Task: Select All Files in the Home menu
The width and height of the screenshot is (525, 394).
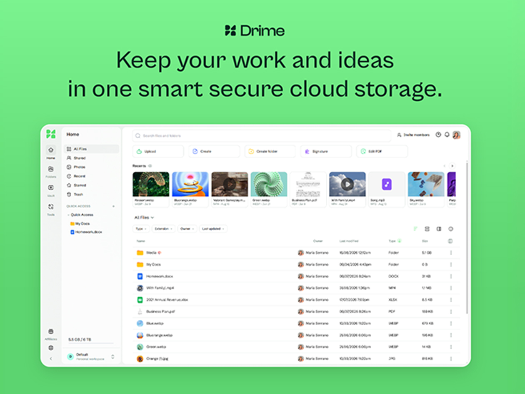Action: click(x=91, y=149)
